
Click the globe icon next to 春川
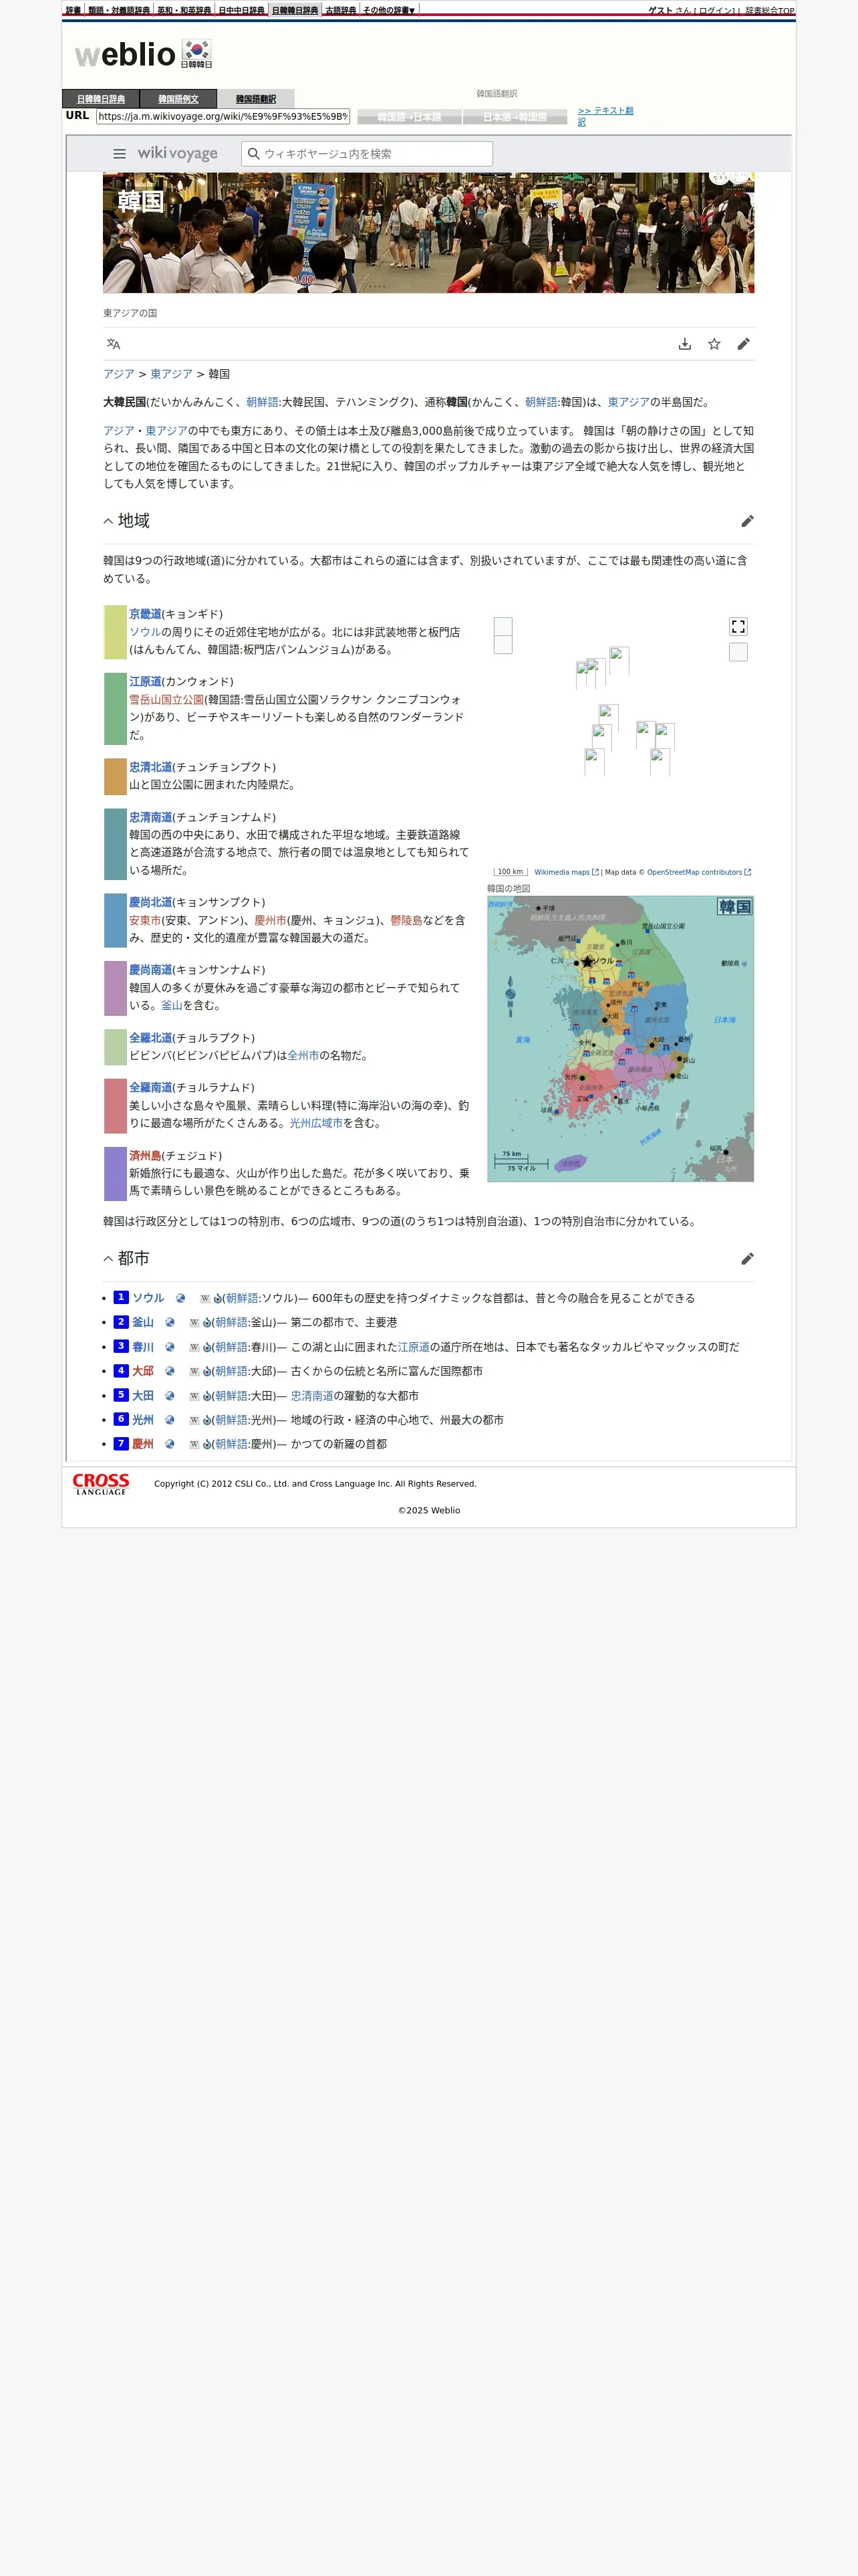[170, 1347]
